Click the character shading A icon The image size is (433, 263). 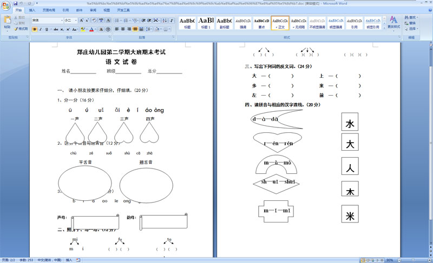tap(101, 29)
